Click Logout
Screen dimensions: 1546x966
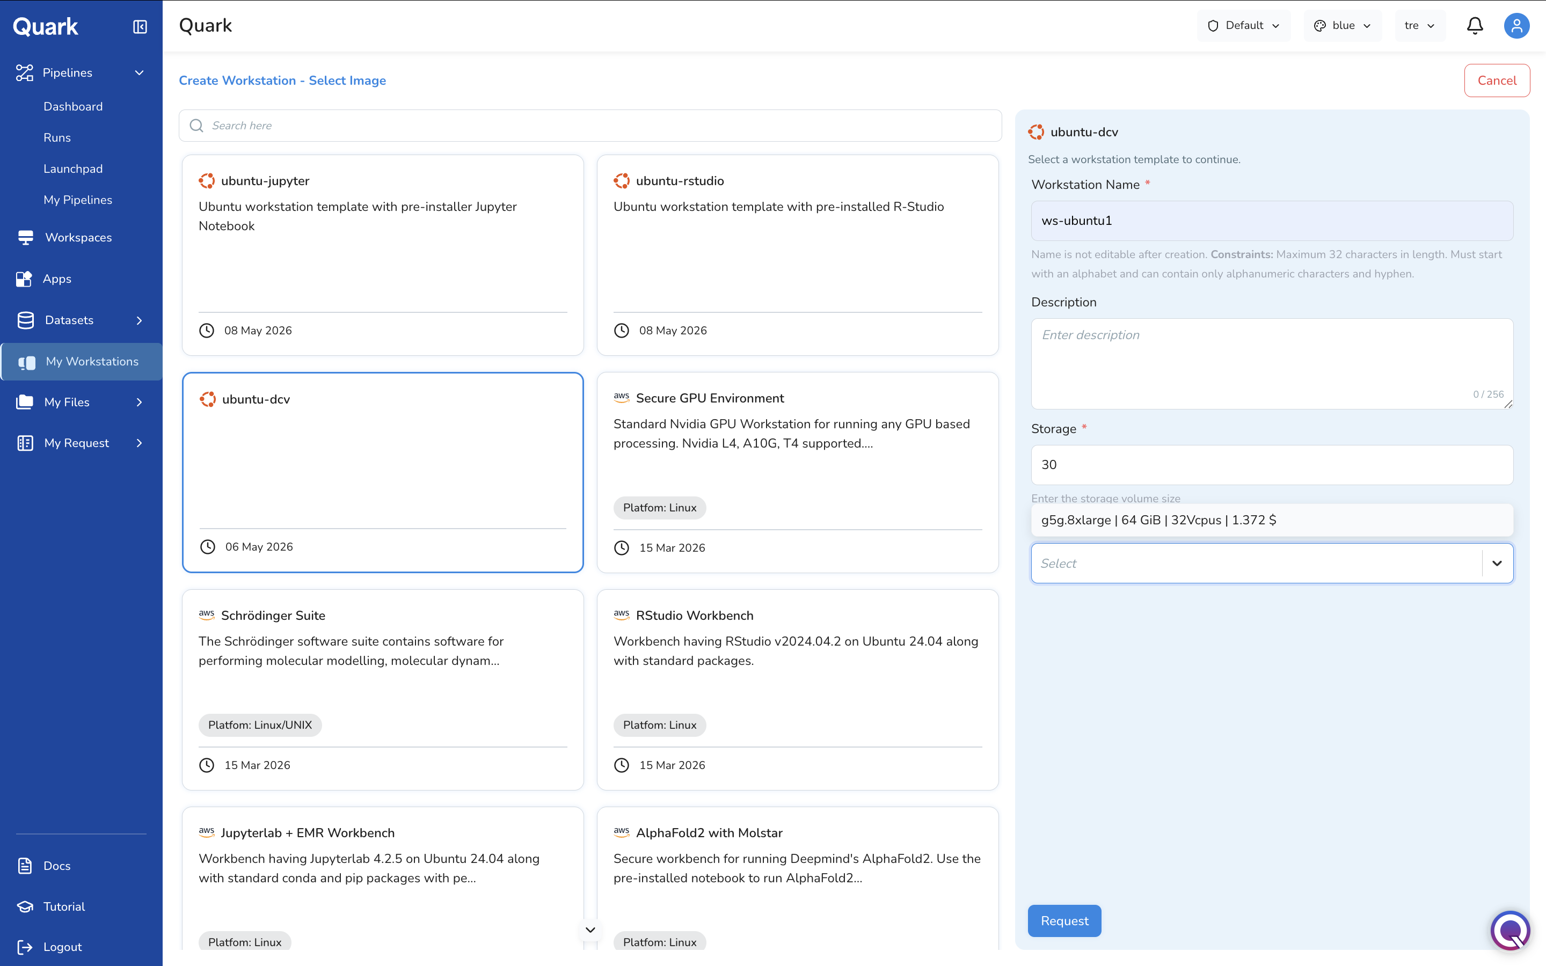[63, 947]
